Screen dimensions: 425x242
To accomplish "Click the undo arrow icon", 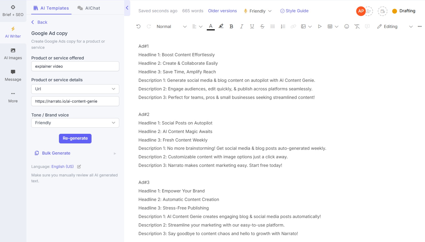I will click(x=138, y=26).
